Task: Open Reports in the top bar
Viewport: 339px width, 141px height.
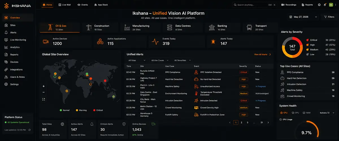Action: 307,5
